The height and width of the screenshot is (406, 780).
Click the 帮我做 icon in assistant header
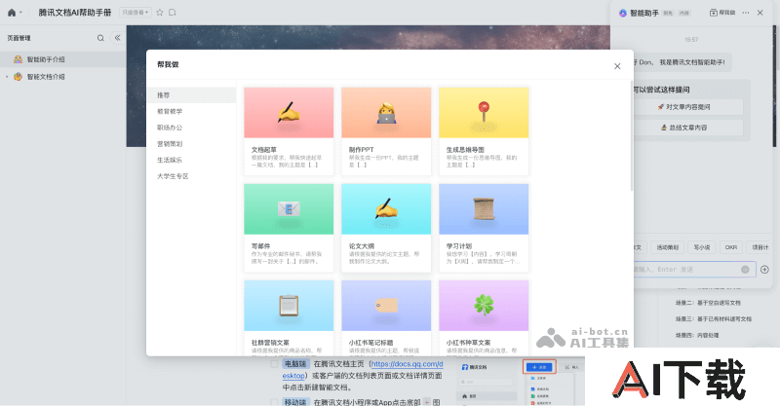click(x=721, y=13)
